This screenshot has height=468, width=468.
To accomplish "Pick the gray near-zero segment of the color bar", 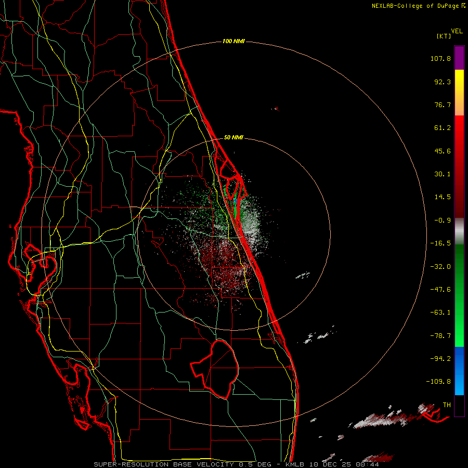I will pos(459,231).
